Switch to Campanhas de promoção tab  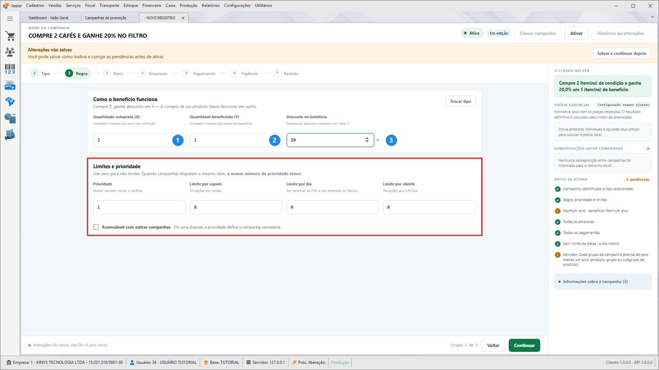click(105, 18)
